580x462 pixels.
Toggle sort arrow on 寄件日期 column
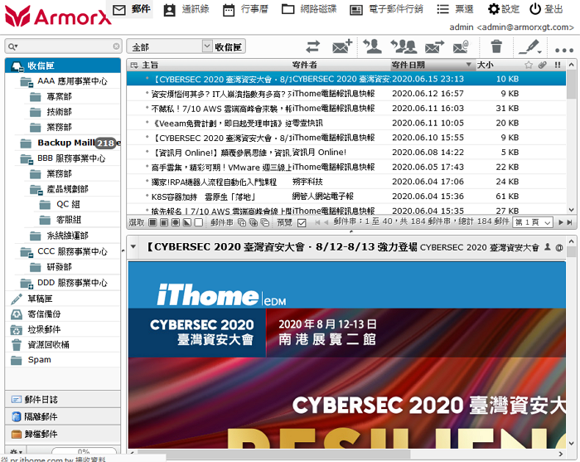click(468, 65)
